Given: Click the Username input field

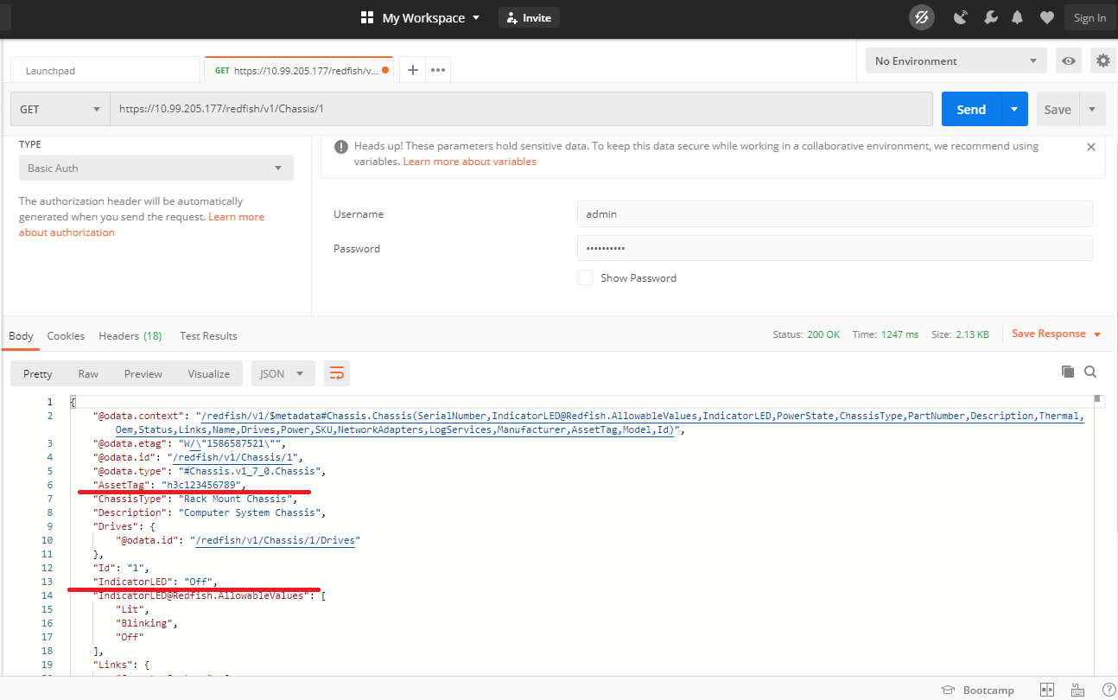Looking at the screenshot, I should click(x=834, y=214).
